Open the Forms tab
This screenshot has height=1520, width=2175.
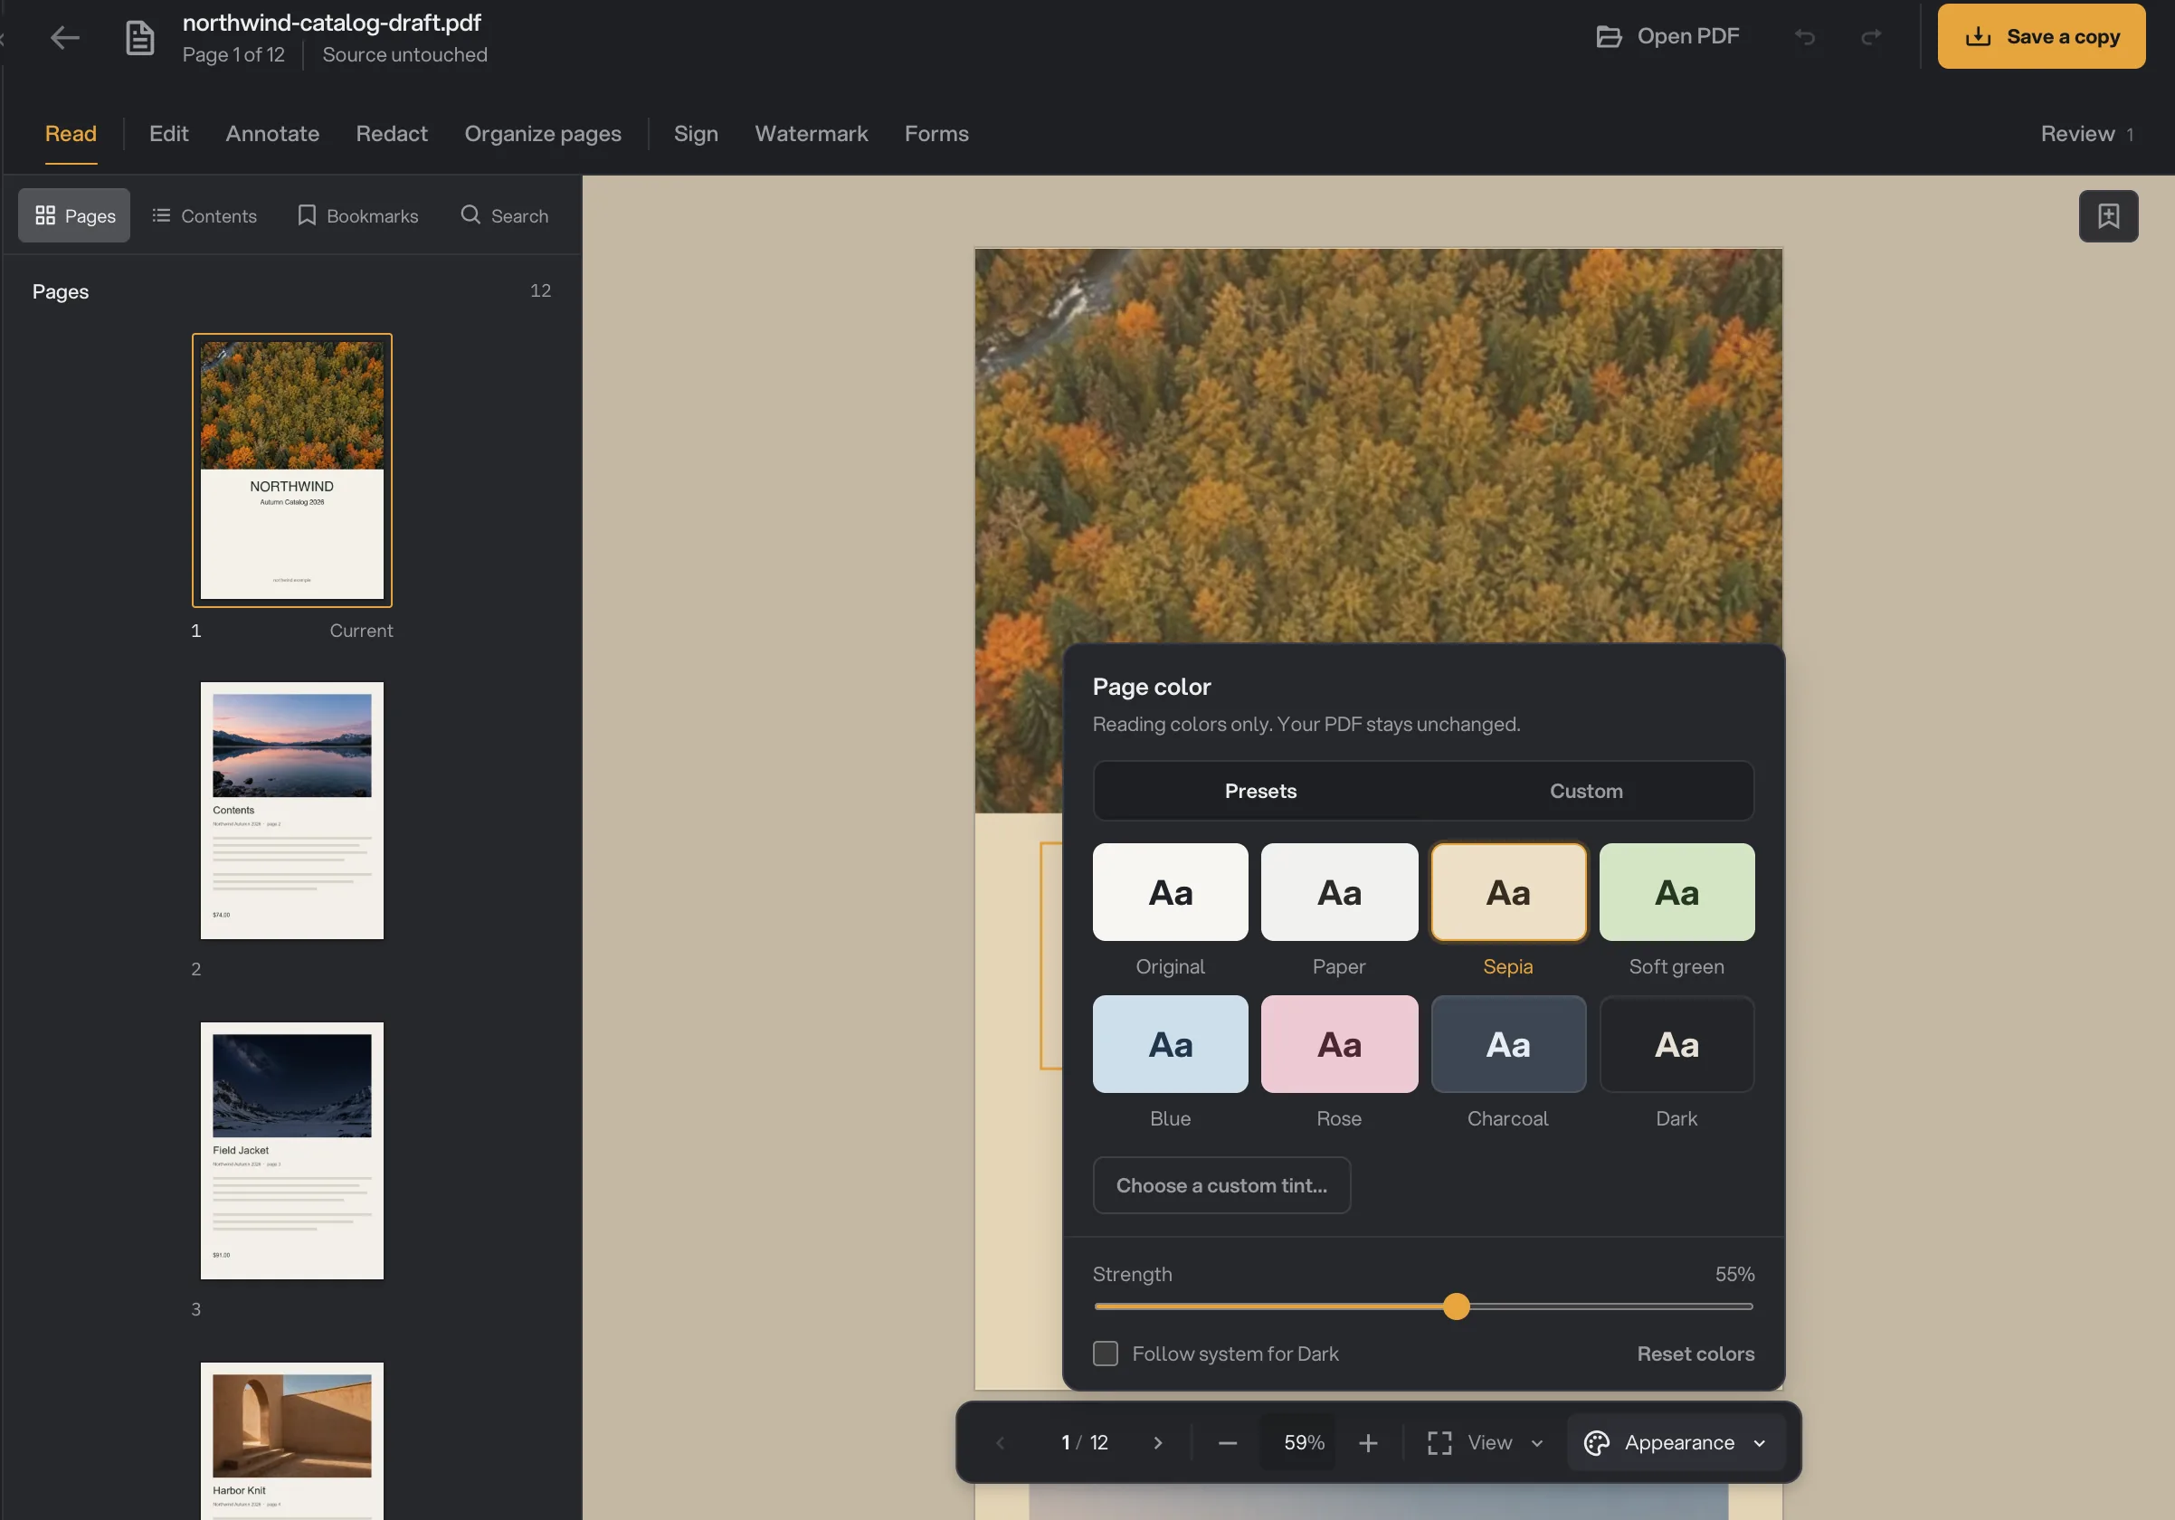936,134
